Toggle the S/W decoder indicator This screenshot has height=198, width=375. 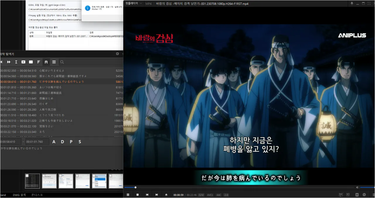point(201,195)
